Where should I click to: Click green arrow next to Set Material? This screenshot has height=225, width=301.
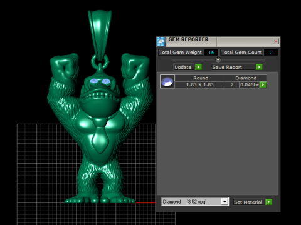point(269,202)
